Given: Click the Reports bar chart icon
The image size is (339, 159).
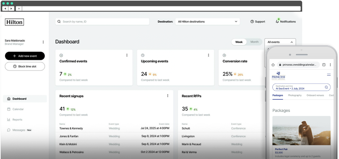Looking at the screenshot, I should click(x=9, y=120).
